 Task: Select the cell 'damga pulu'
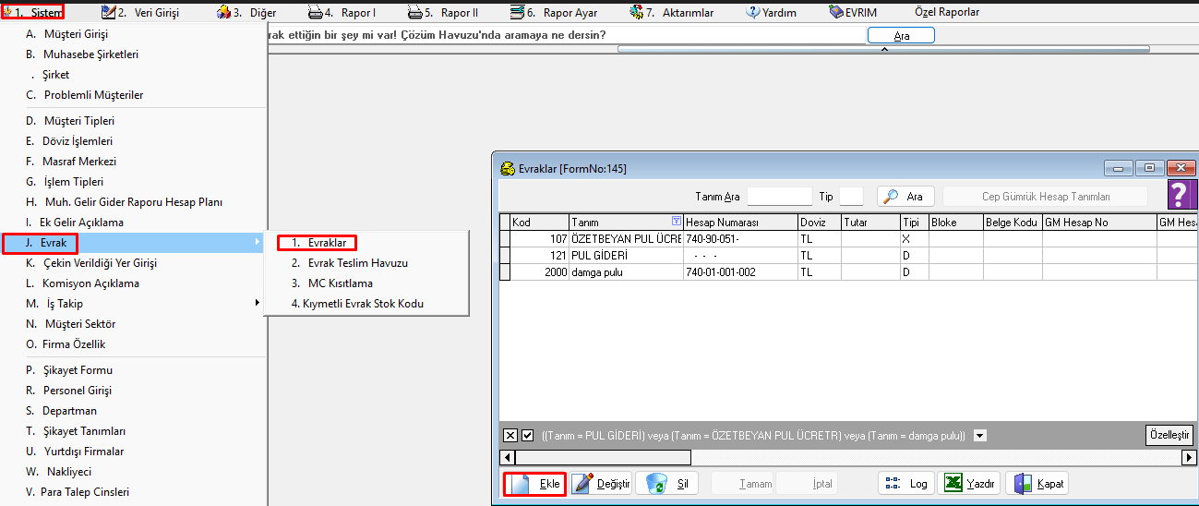(x=626, y=272)
